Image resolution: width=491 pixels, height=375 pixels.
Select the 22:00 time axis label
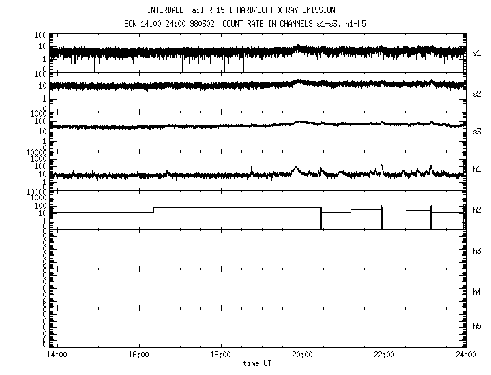tap(384, 355)
